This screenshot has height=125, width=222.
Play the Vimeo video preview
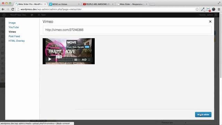pos(50,59)
